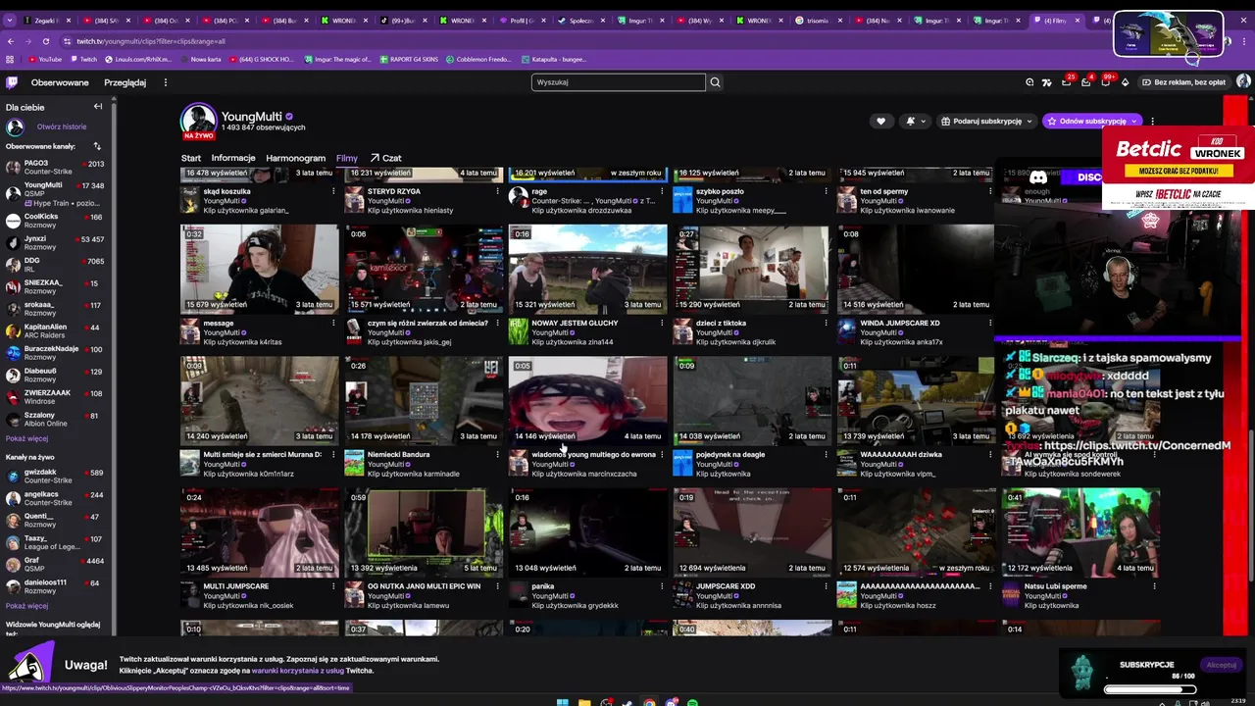This screenshot has height=706, width=1255.
Task: Open the whispers icon with 99+ badge
Action: tap(1105, 82)
